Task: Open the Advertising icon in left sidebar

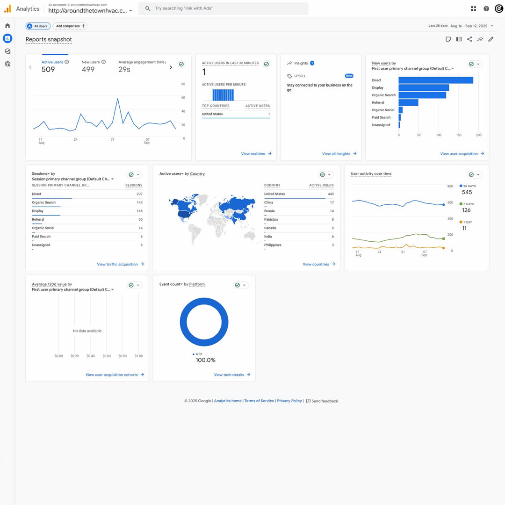Action: (x=7, y=64)
